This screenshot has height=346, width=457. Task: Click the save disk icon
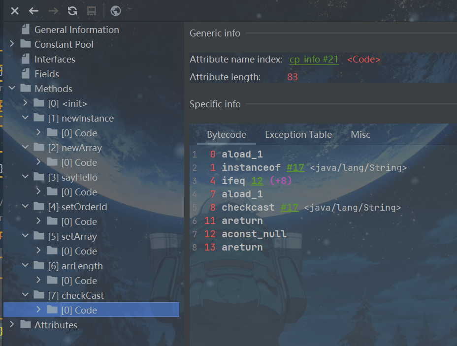(x=91, y=11)
